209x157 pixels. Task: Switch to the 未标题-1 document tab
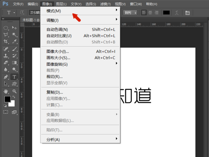pos(30,20)
